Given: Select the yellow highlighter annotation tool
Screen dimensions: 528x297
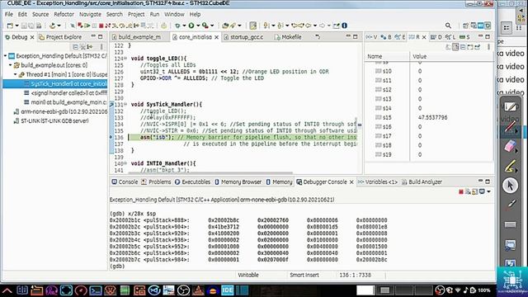Looking at the screenshot, I should click(510, 166).
